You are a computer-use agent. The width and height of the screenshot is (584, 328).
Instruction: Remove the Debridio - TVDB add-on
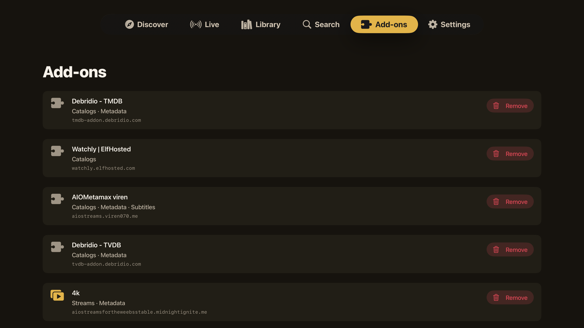(x=510, y=250)
